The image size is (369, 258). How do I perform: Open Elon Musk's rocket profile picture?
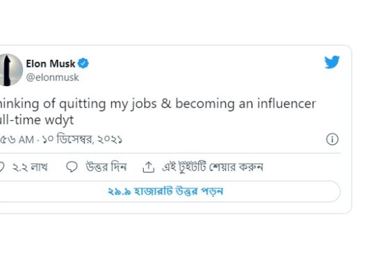coord(11,70)
